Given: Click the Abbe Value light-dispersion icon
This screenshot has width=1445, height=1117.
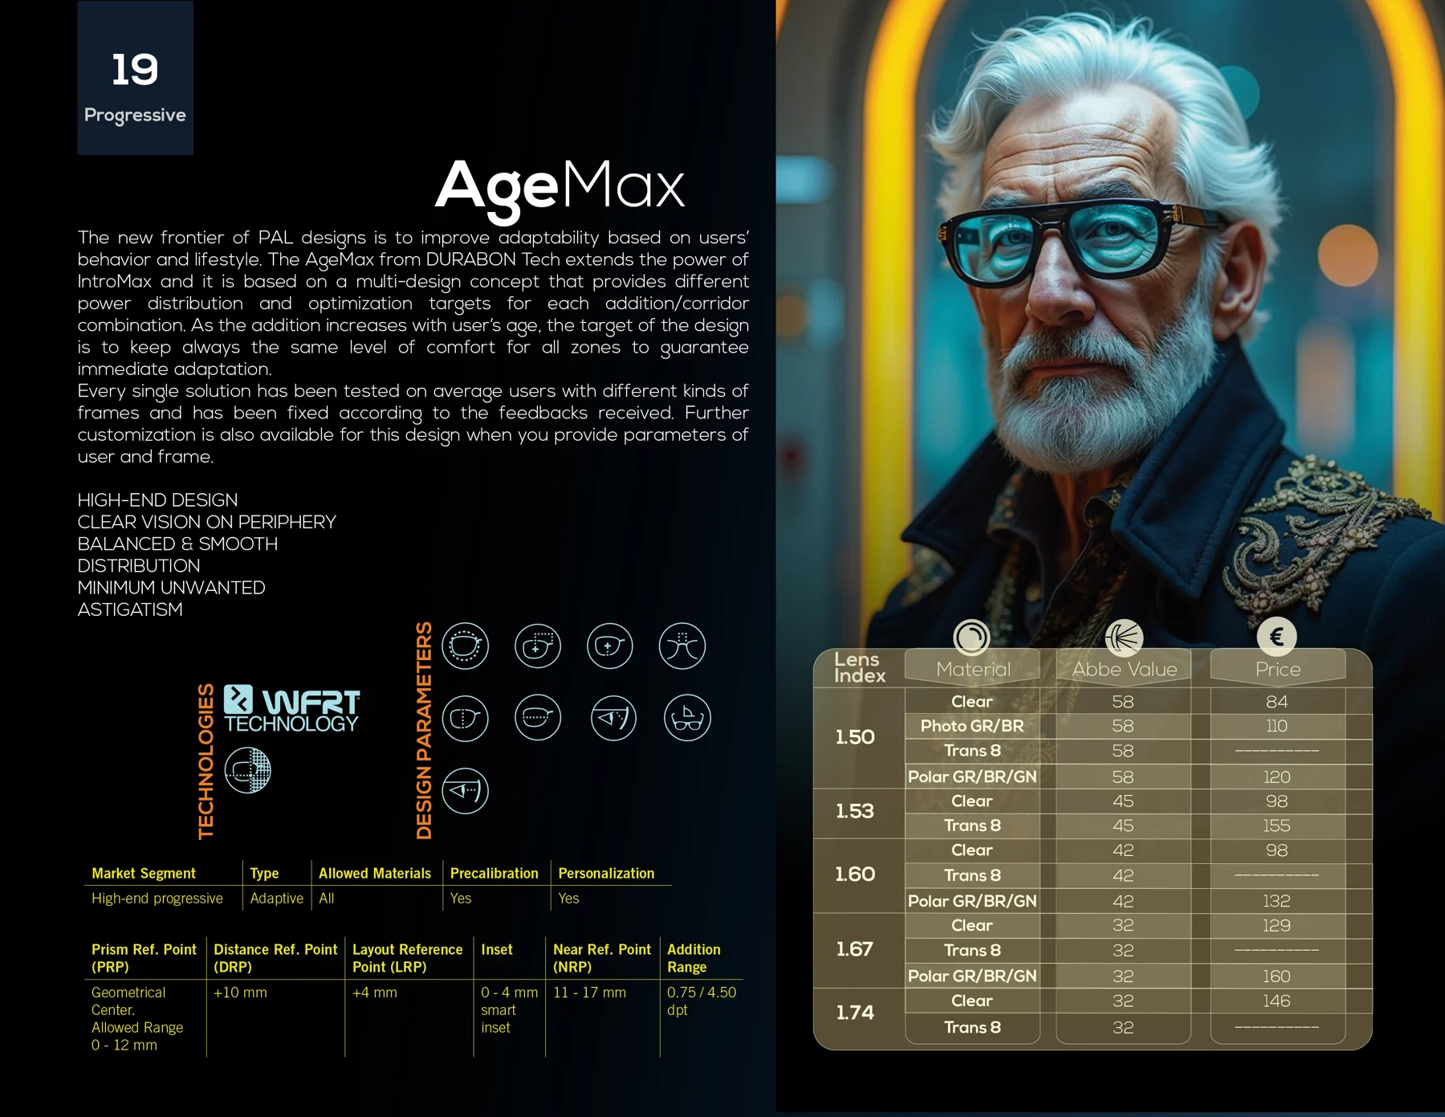Looking at the screenshot, I should (x=1124, y=638).
